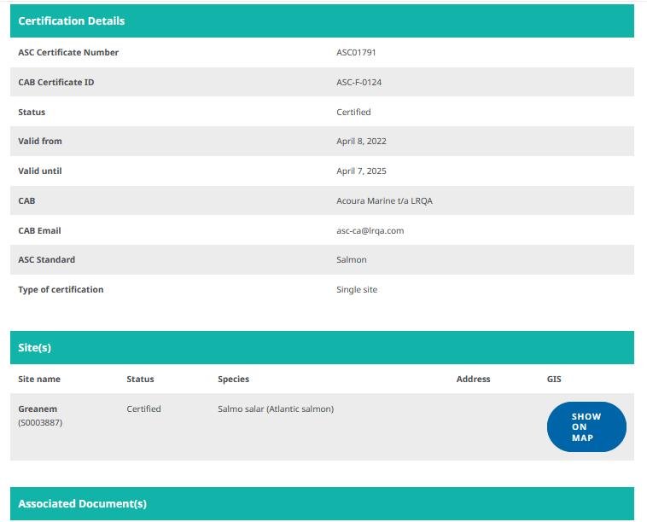Click the Address column header
The width and height of the screenshot is (647, 522).
pyautogui.click(x=473, y=379)
